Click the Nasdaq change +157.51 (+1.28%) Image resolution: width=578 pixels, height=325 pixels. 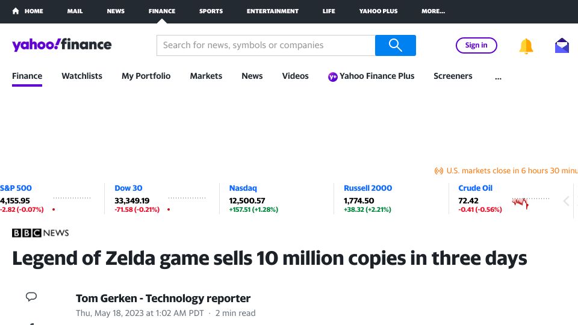(253, 209)
